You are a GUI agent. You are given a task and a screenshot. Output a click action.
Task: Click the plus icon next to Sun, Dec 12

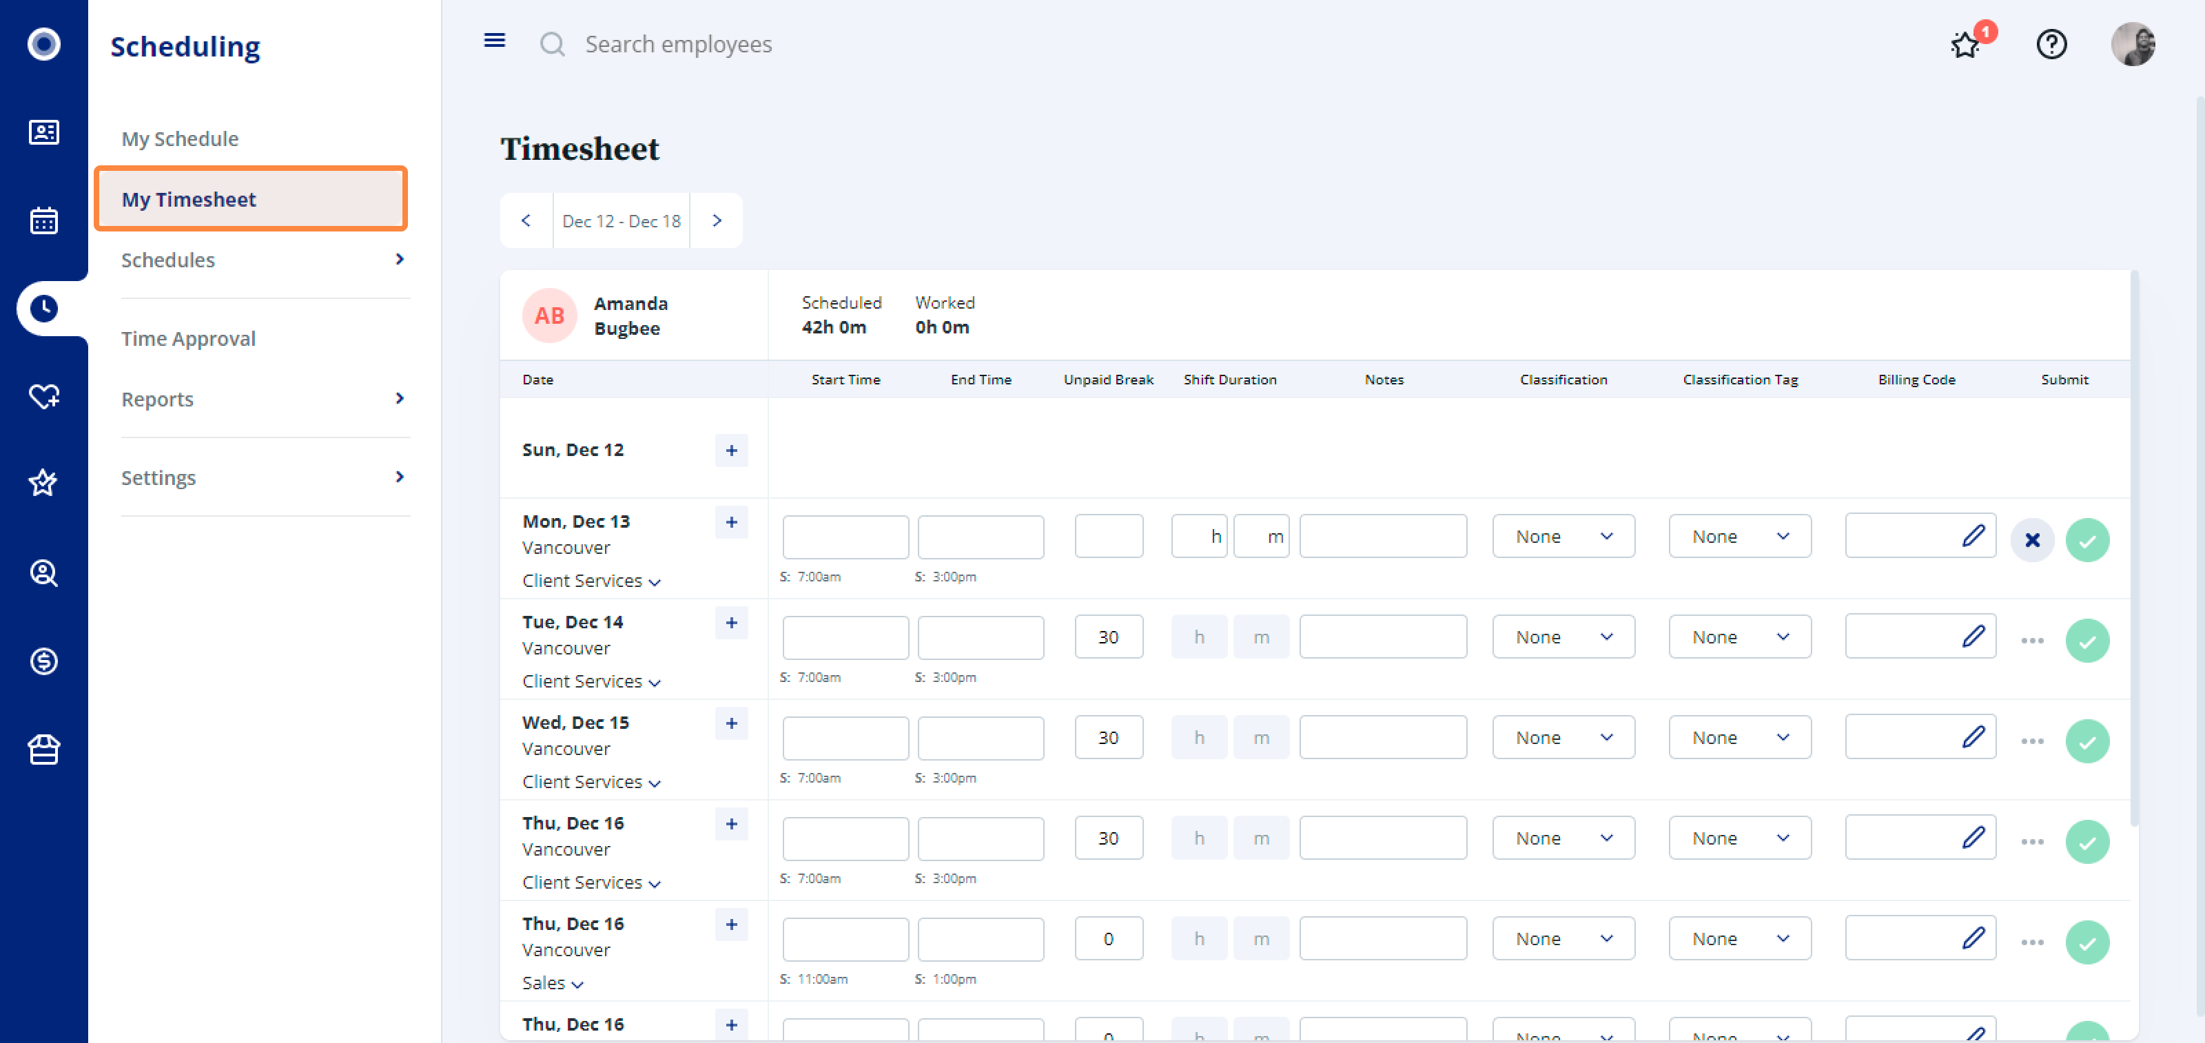point(731,450)
